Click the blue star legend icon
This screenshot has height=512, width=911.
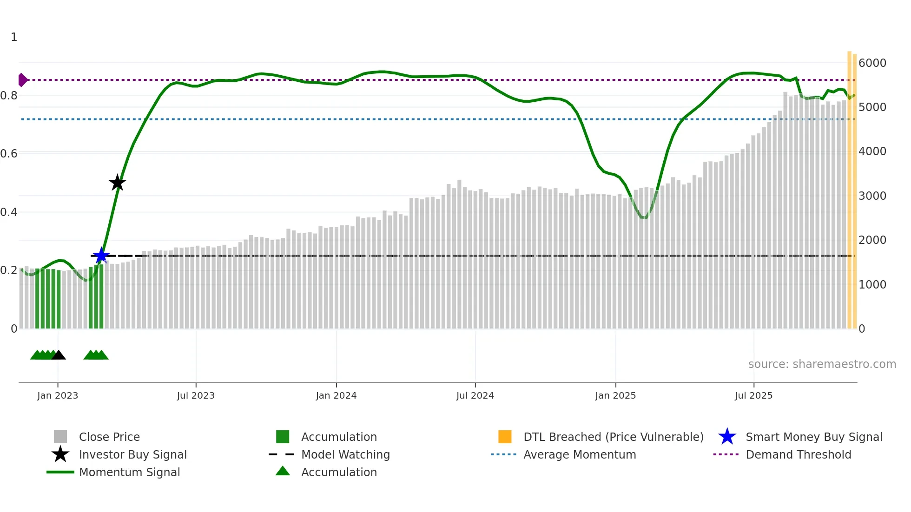[727, 437]
